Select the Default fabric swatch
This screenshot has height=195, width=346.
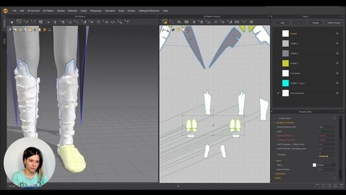click(285, 34)
